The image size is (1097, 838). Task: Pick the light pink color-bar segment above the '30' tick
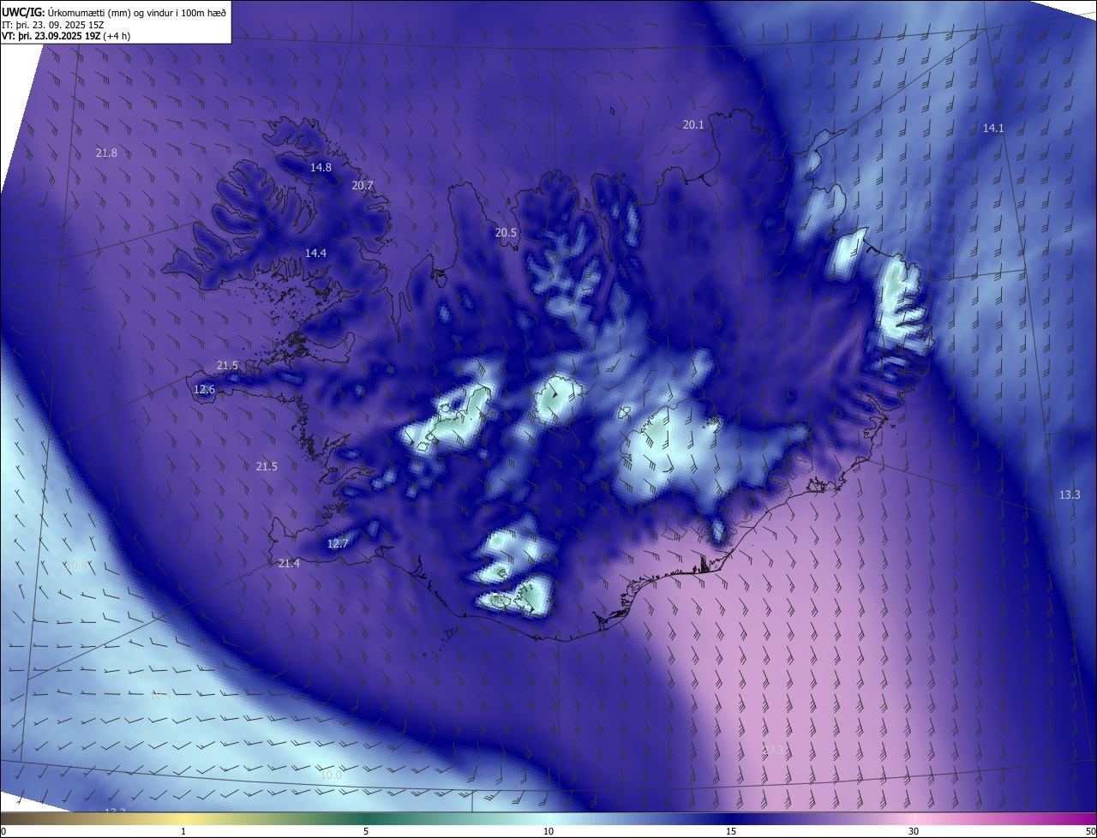pos(914,818)
